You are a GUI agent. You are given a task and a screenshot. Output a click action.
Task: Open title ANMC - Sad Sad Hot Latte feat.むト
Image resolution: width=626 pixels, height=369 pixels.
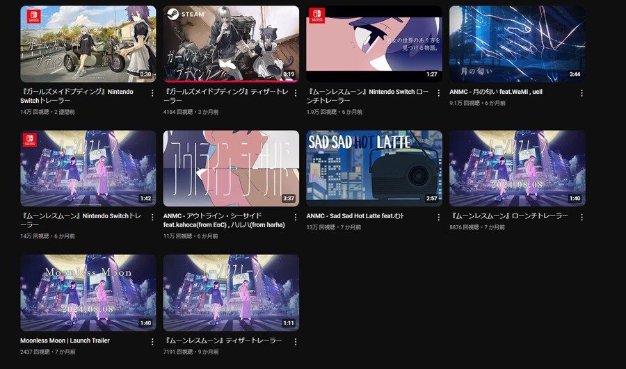355,216
